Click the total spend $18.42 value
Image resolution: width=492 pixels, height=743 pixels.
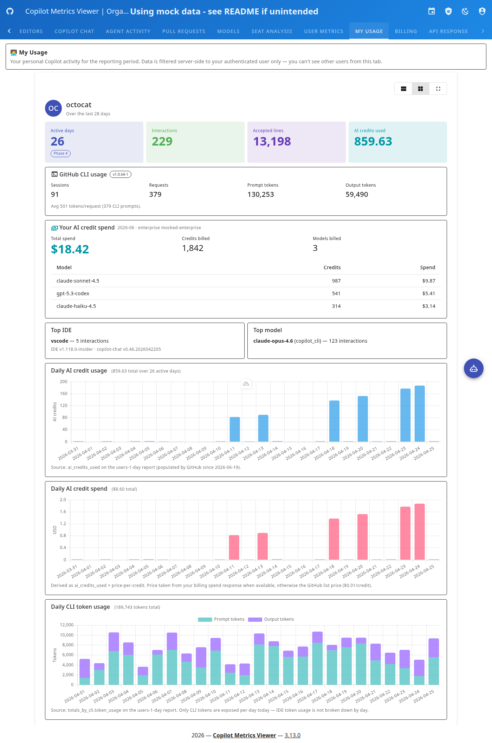tap(70, 249)
